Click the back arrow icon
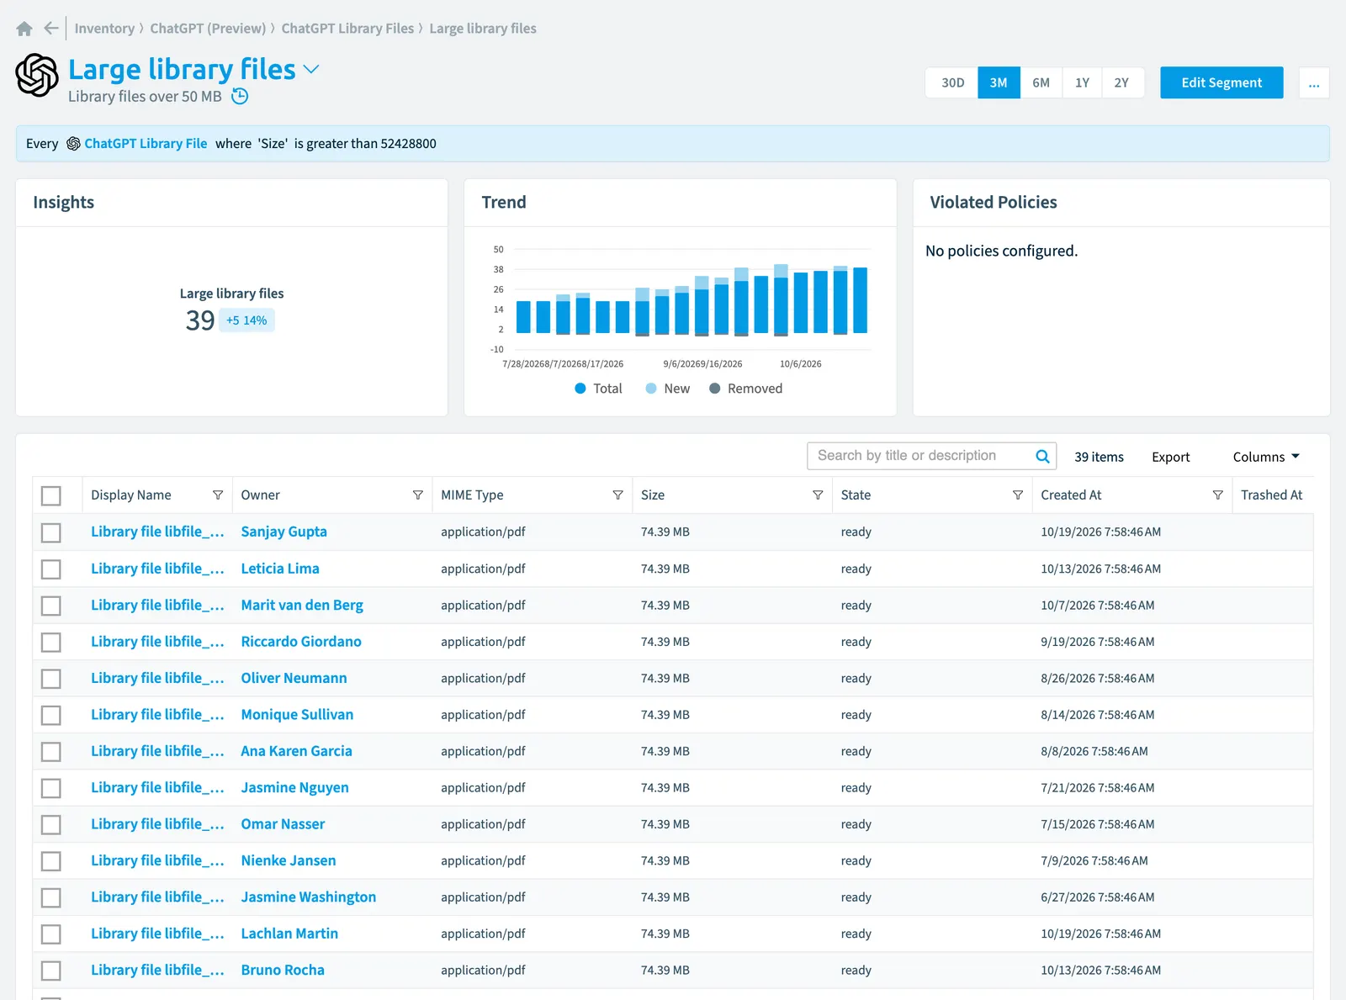 [x=51, y=29]
